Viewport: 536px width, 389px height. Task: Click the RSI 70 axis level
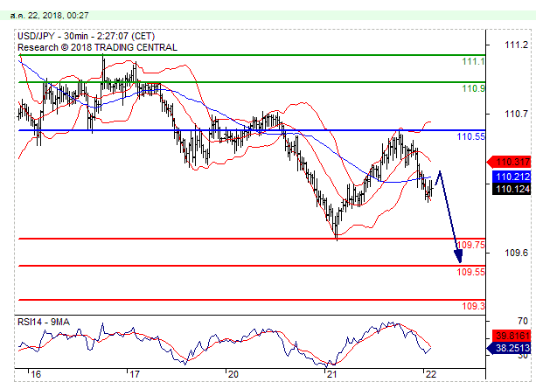(x=523, y=322)
